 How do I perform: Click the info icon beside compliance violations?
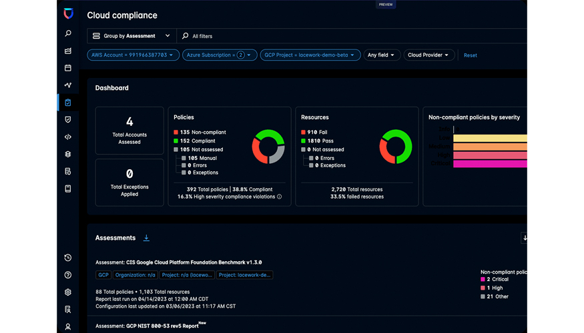point(280,196)
